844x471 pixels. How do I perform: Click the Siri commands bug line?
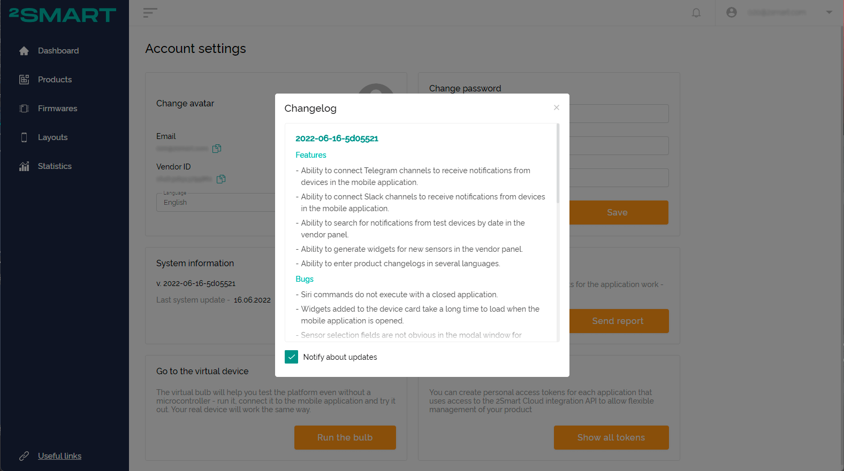397,295
